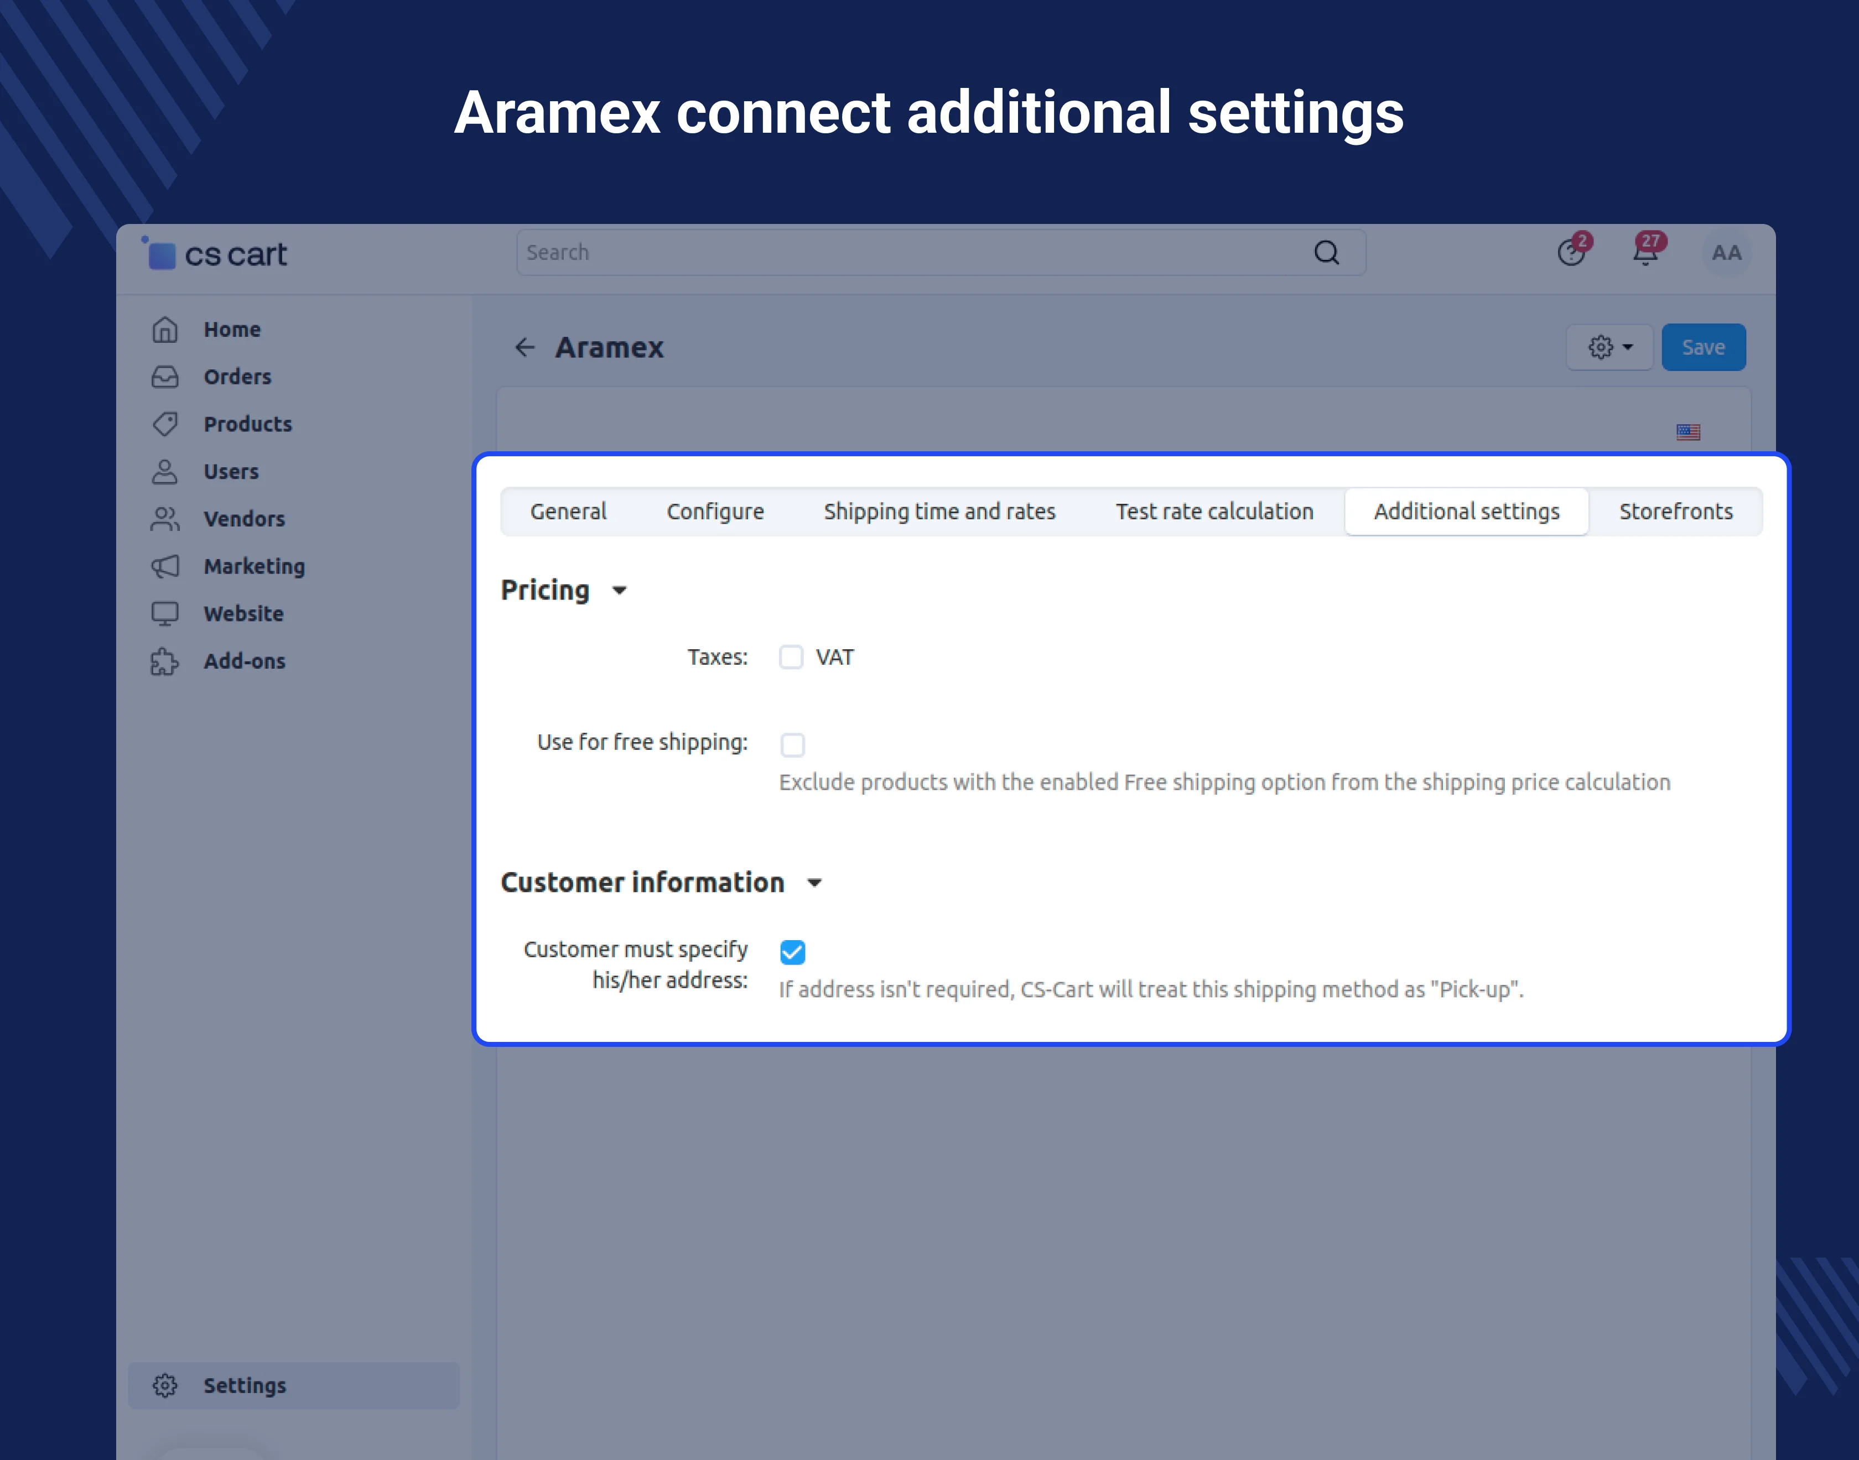The height and width of the screenshot is (1460, 1859).
Task: Open Vendors via people icon
Action: pos(164,519)
